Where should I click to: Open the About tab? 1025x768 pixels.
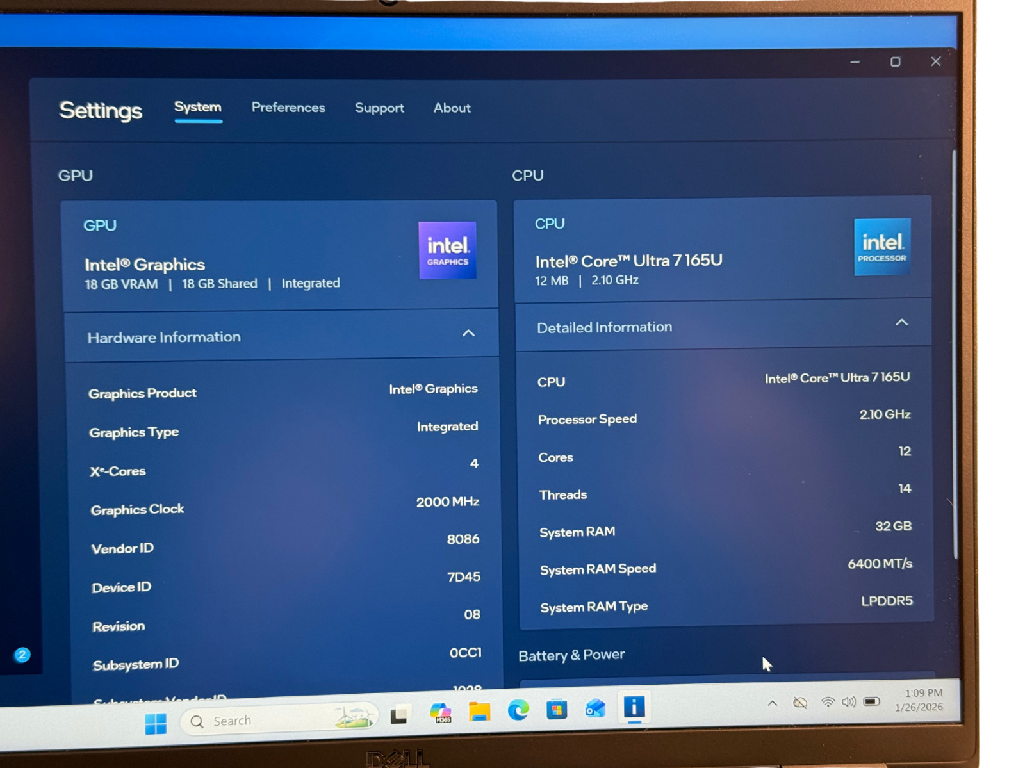[452, 108]
